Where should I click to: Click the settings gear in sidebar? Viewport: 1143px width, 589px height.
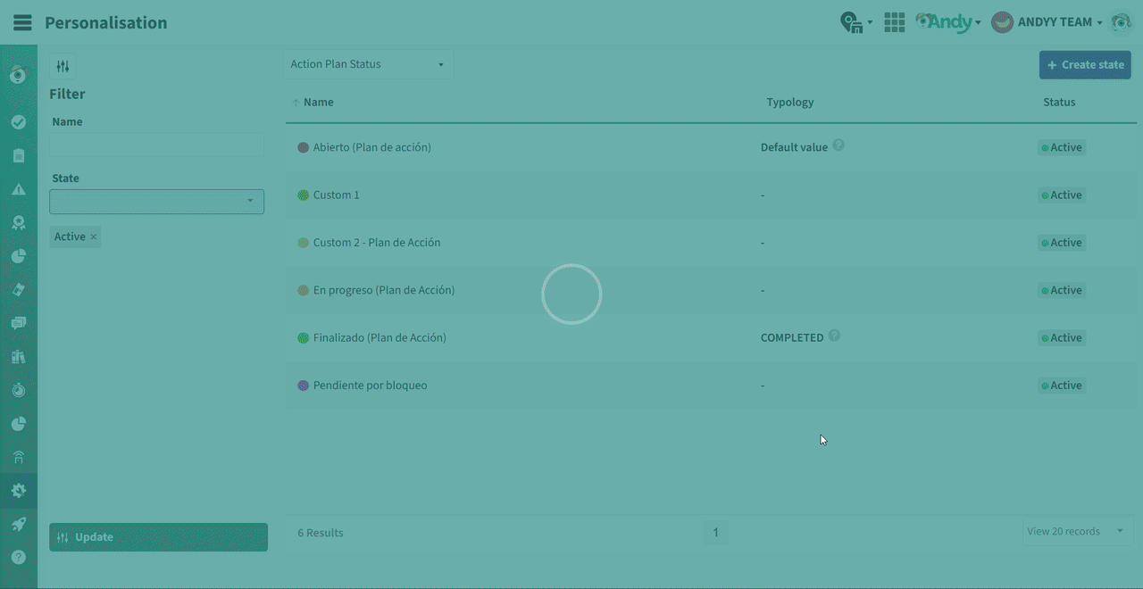pos(18,490)
